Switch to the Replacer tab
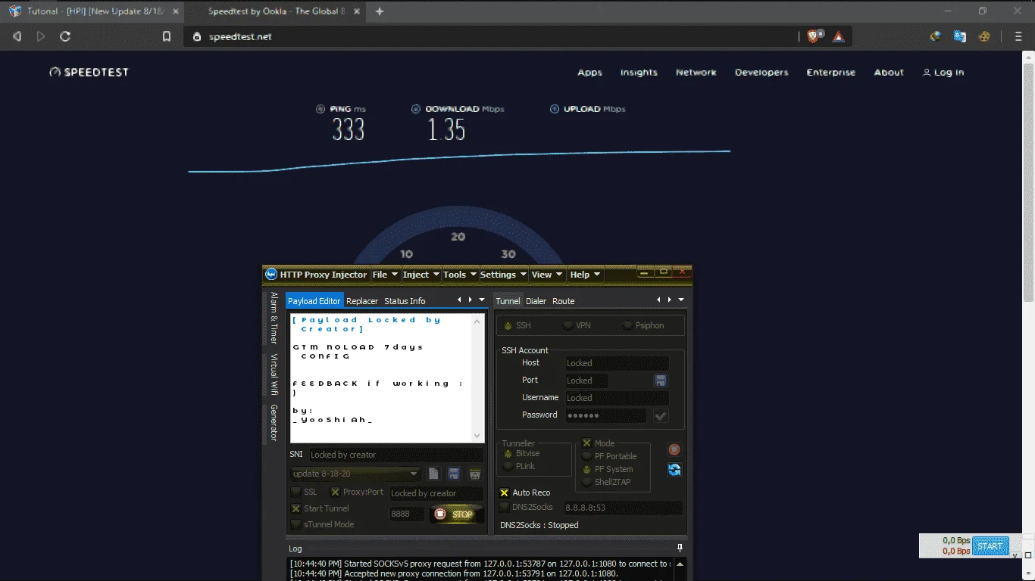The height and width of the screenshot is (581, 1035). coord(362,301)
